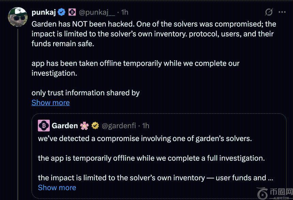Screen dimensions: 293x200
Task: Click the 1h timestamp in quoted post
Action: (145, 126)
